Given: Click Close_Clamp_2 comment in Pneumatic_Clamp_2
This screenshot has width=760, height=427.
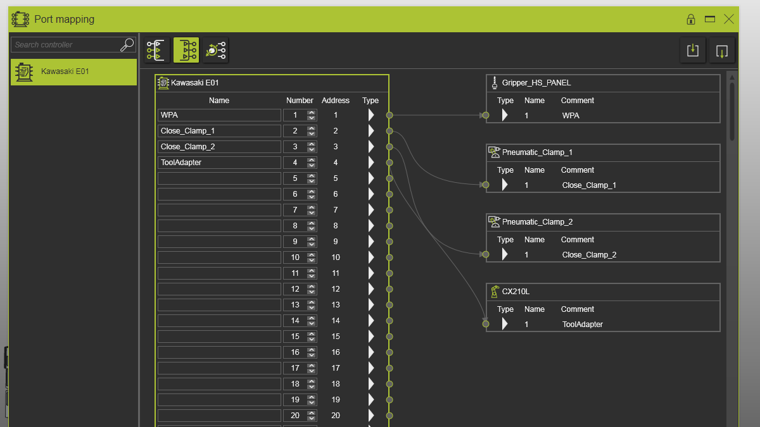Looking at the screenshot, I should click(589, 255).
